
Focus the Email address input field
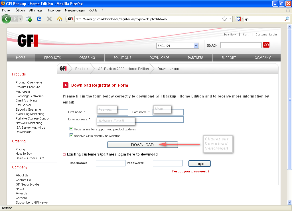[x=140, y=120]
